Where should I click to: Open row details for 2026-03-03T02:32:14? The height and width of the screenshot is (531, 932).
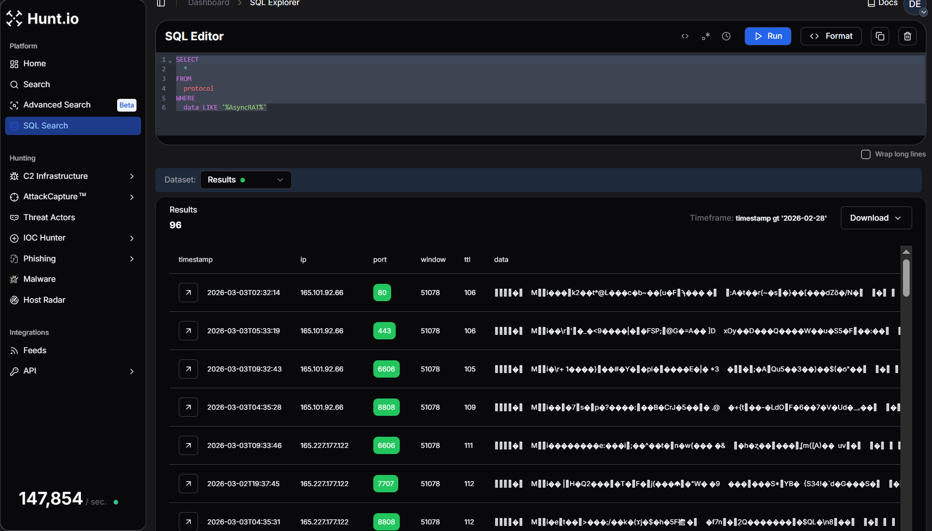pyautogui.click(x=188, y=293)
